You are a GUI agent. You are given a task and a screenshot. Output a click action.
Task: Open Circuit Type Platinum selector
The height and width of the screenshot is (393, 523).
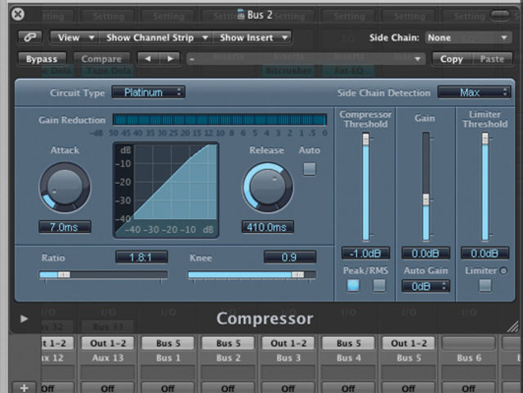point(149,92)
